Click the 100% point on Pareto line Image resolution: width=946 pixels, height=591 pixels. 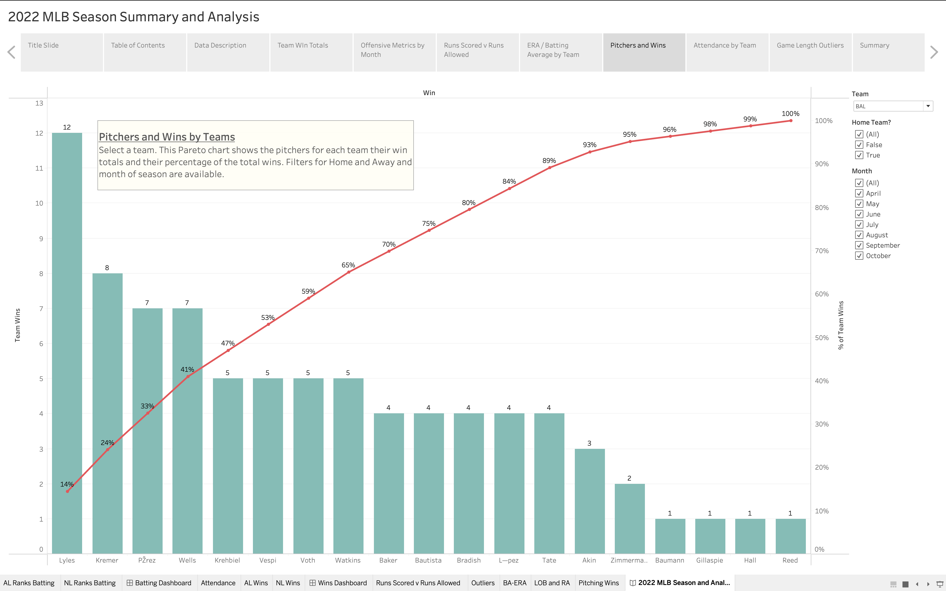791,121
